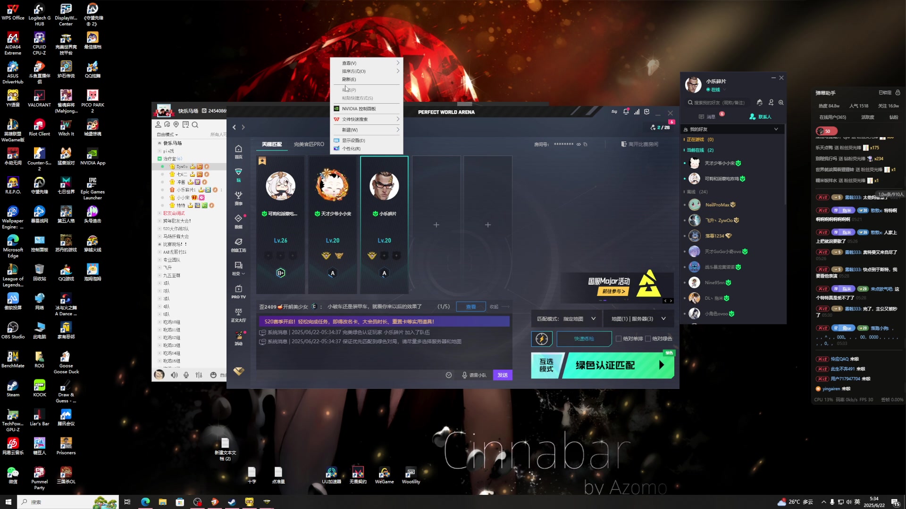Choose 个性化(R) in context menu

(367, 148)
